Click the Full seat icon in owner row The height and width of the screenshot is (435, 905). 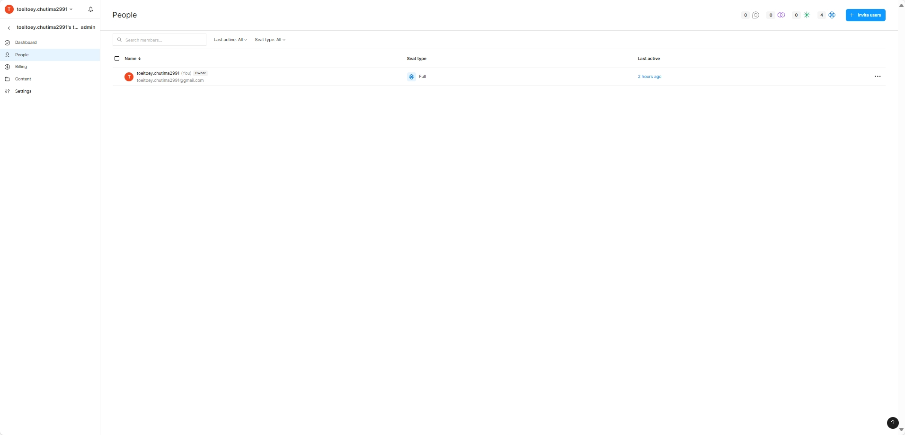pyautogui.click(x=411, y=77)
